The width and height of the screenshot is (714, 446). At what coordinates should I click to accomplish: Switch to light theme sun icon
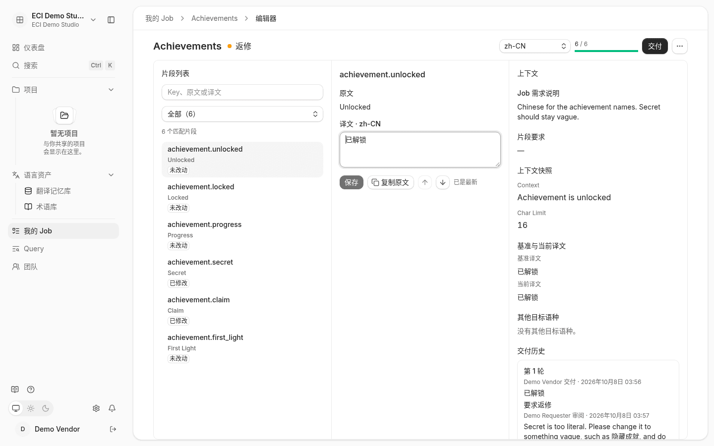click(x=31, y=408)
